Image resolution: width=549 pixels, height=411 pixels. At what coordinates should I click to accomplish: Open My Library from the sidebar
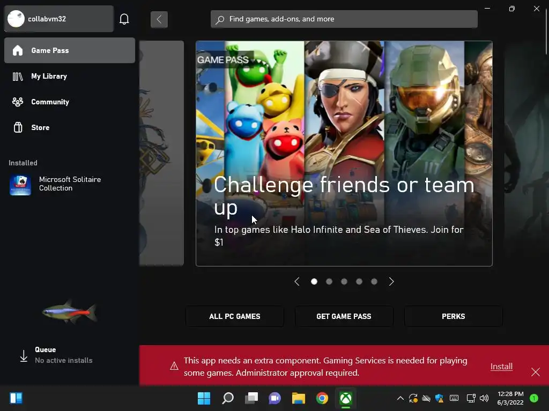point(70,76)
